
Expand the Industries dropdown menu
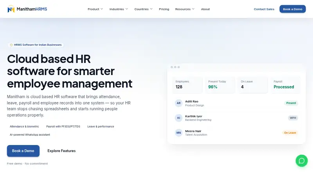click(119, 9)
